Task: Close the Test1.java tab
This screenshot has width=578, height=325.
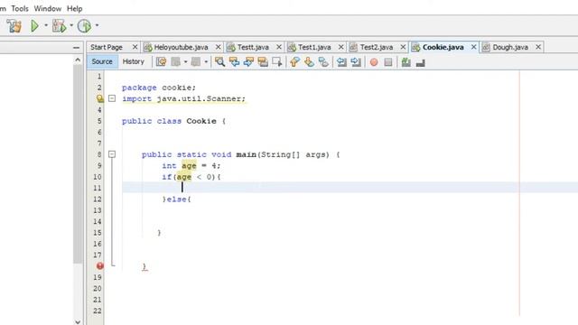Action: click(341, 47)
